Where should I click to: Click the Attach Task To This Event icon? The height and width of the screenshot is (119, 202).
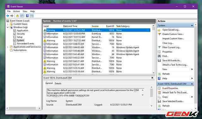(159, 93)
